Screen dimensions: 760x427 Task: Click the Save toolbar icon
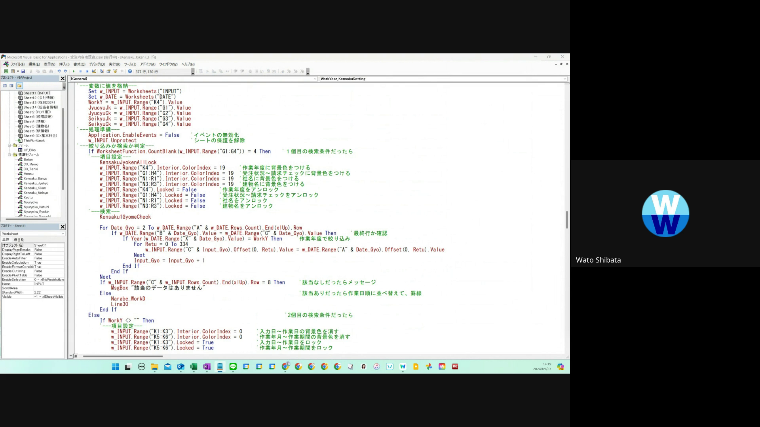[23, 72]
